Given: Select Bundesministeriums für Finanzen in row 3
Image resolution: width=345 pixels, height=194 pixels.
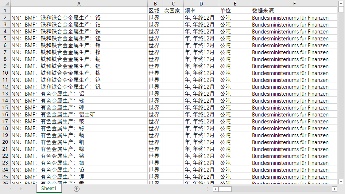Looking at the screenshot, I should pyautogui.click(x=294, y=24).
